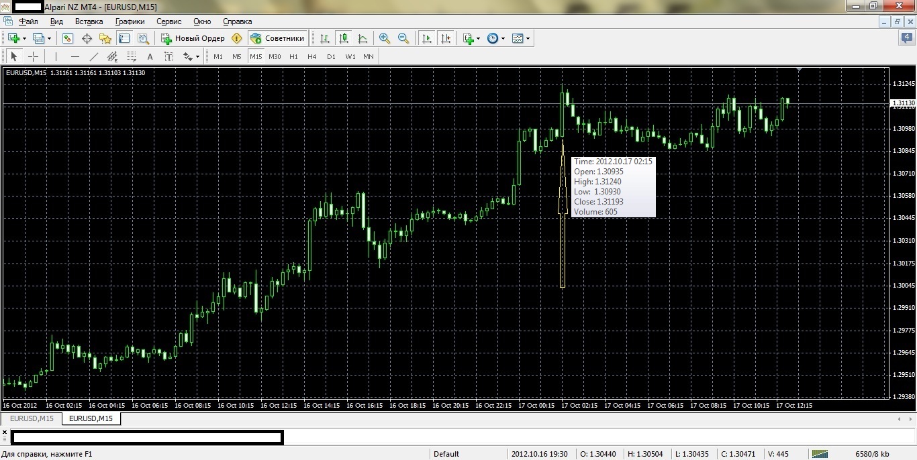Screen dimensions: 917x460
Task: Toggle the Data Window panel
Action: (x=87, y=38)
